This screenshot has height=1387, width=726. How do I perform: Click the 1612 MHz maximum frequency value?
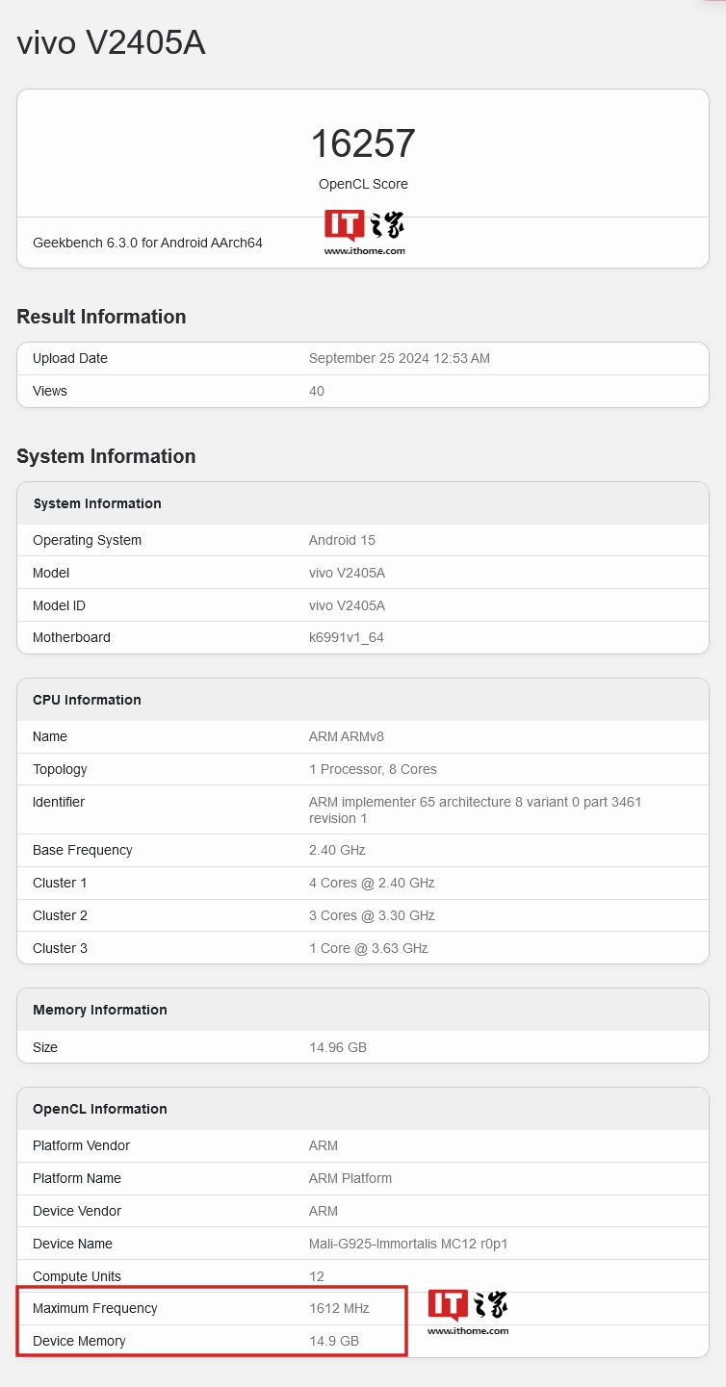click(339, 1308)
